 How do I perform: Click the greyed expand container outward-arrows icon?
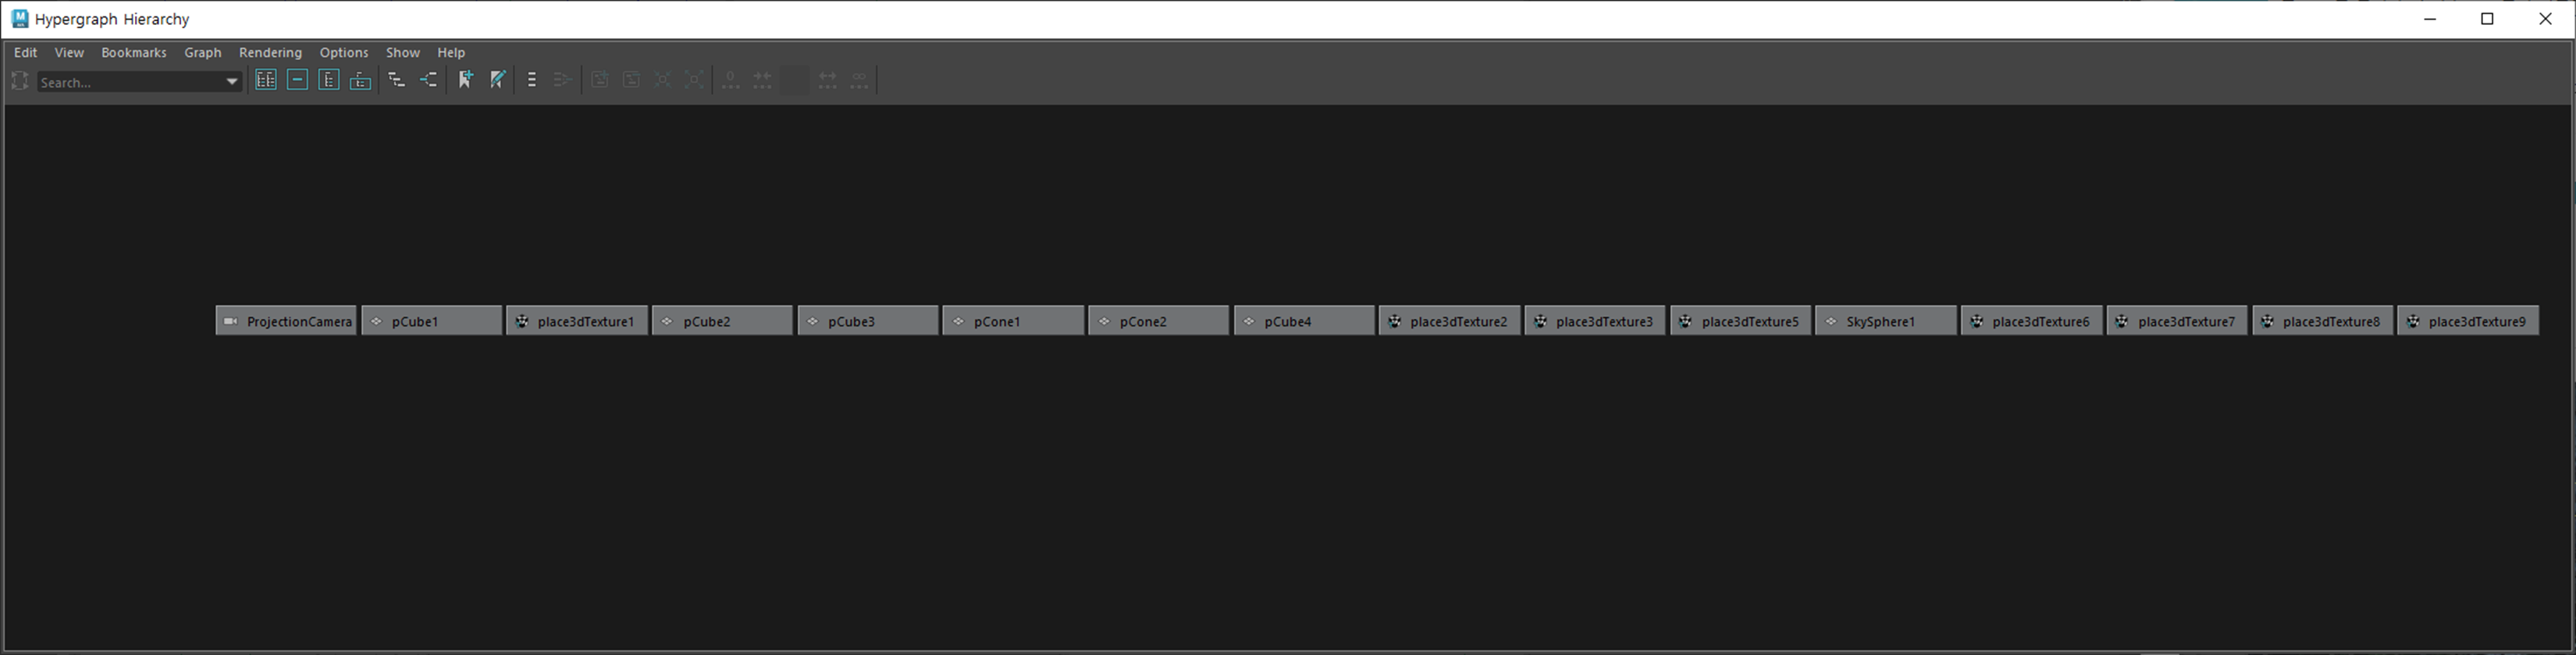coord(694,80)
